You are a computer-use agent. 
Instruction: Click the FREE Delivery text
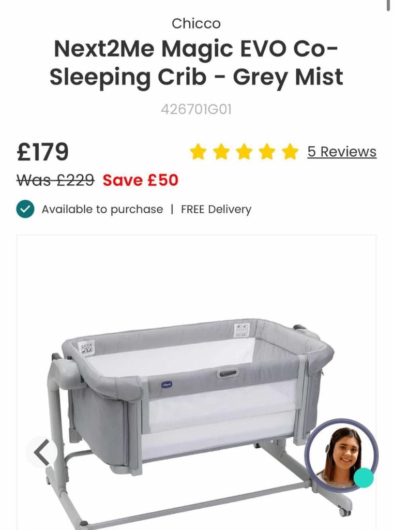(x=216, y=209)
